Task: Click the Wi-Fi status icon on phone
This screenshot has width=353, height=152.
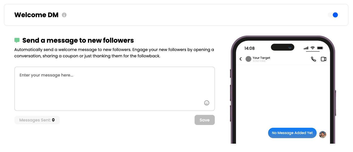Action: tap(313, 48)
